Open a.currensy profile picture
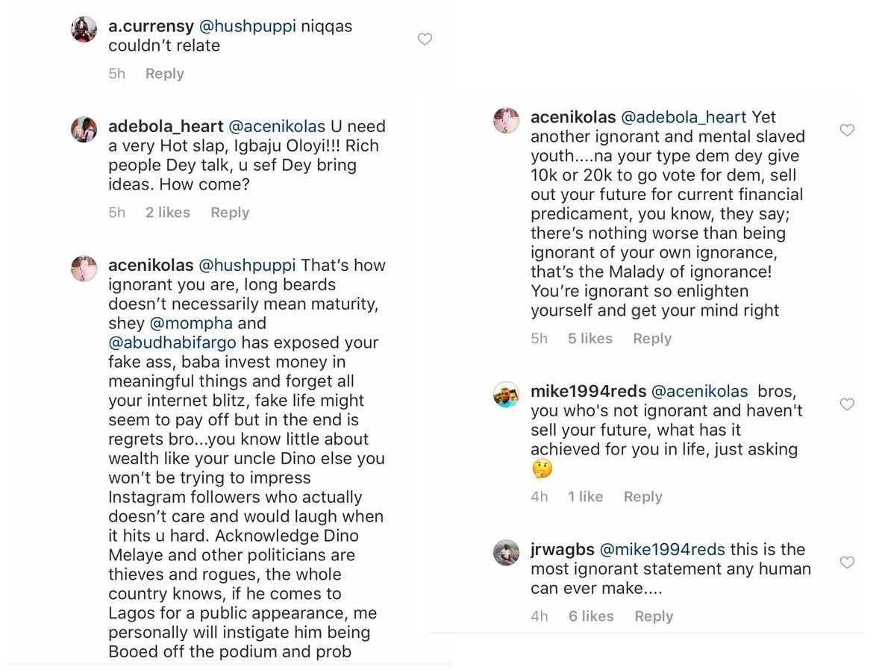885x670 pixels. (84, 29)
